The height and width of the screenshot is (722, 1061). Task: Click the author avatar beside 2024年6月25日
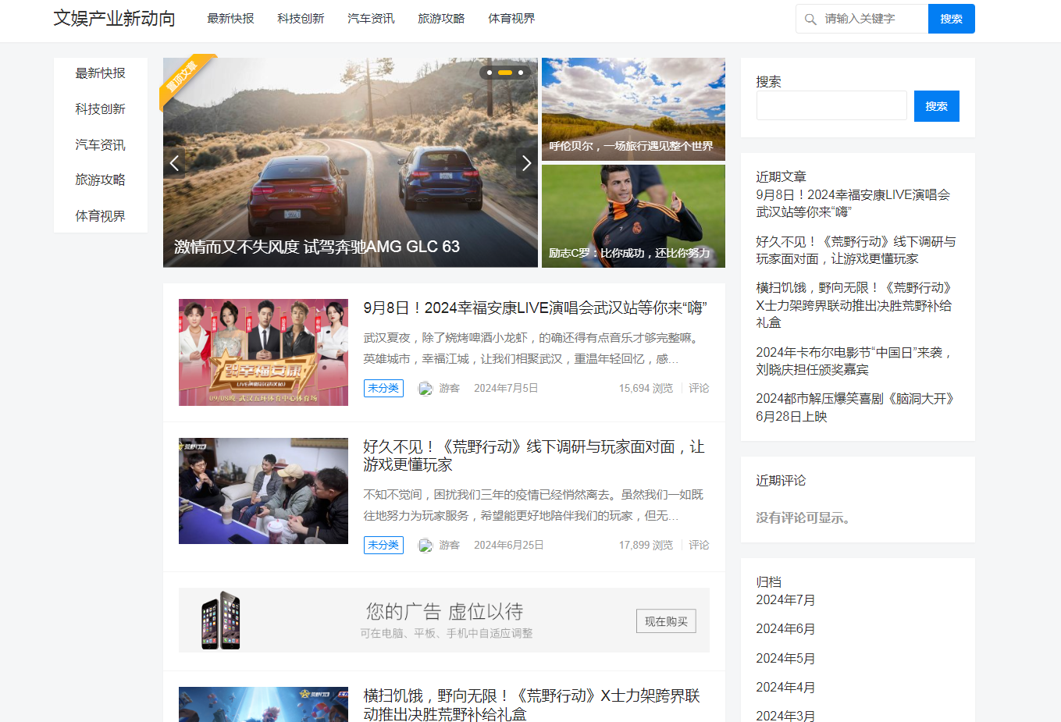(x=425, y=546)
